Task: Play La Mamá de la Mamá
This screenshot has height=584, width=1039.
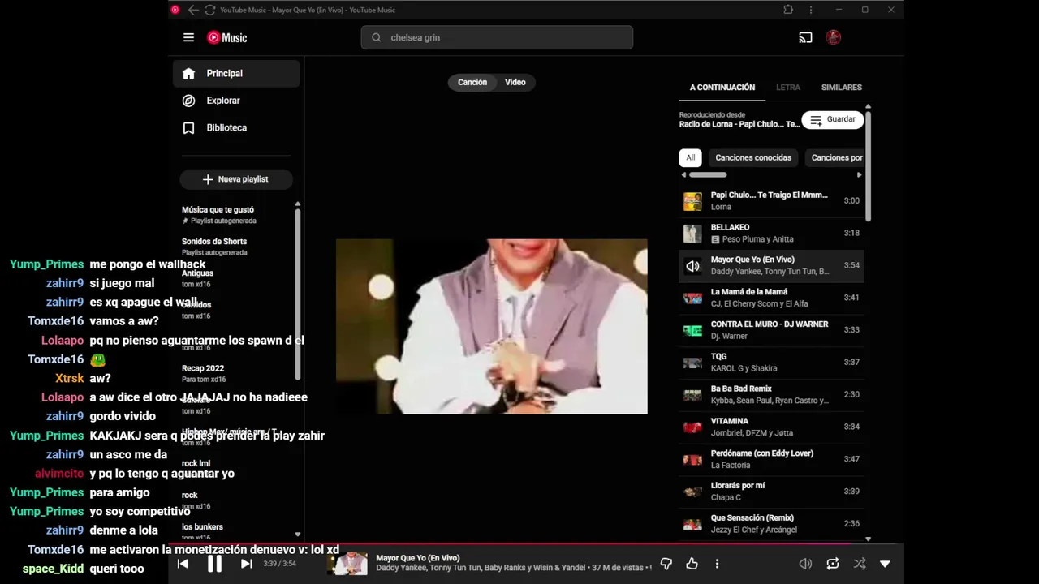Action: (x=771, y=298)
